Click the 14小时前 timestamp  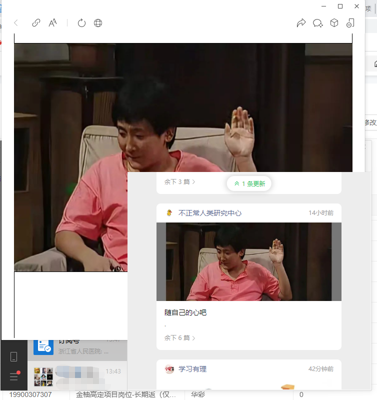(x=321, y=213)
